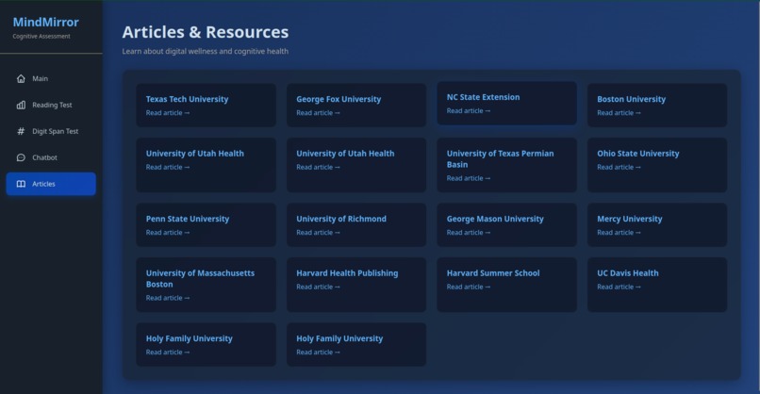Viewport: 760px width, 394px height.
Task: Open the Main menu item
Action: (x=51, y=78)
